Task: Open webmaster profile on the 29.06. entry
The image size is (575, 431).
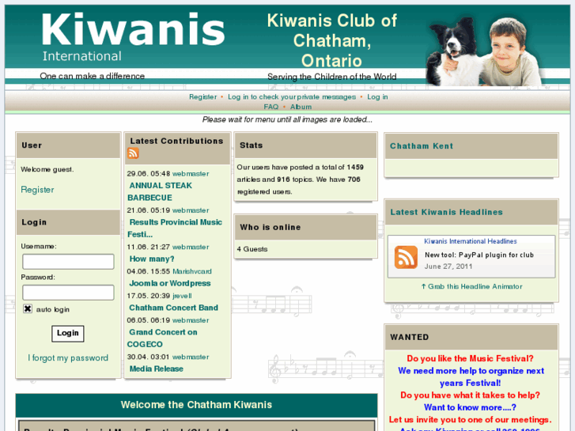Action: point(191,173)
